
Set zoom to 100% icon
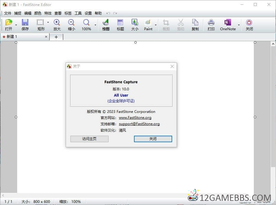tap(86, 23)
